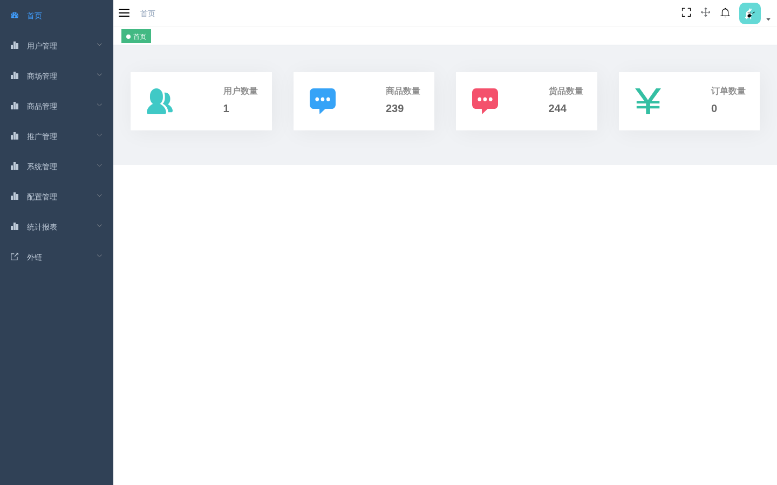Click the 订单数量 label
The height and width of the screenshot is (485, 777).
pos(728,91)
